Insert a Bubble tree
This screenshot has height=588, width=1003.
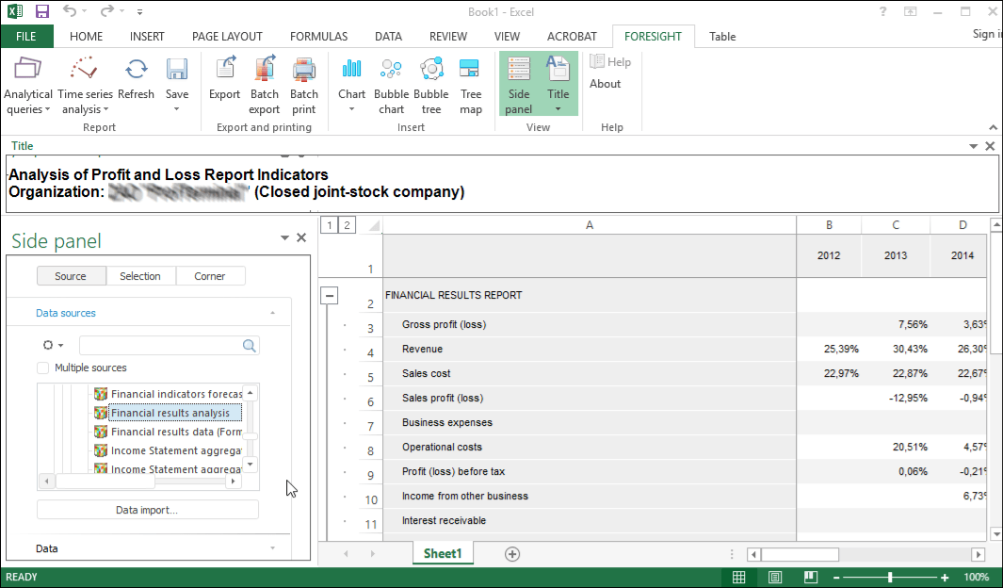[431, 85]
